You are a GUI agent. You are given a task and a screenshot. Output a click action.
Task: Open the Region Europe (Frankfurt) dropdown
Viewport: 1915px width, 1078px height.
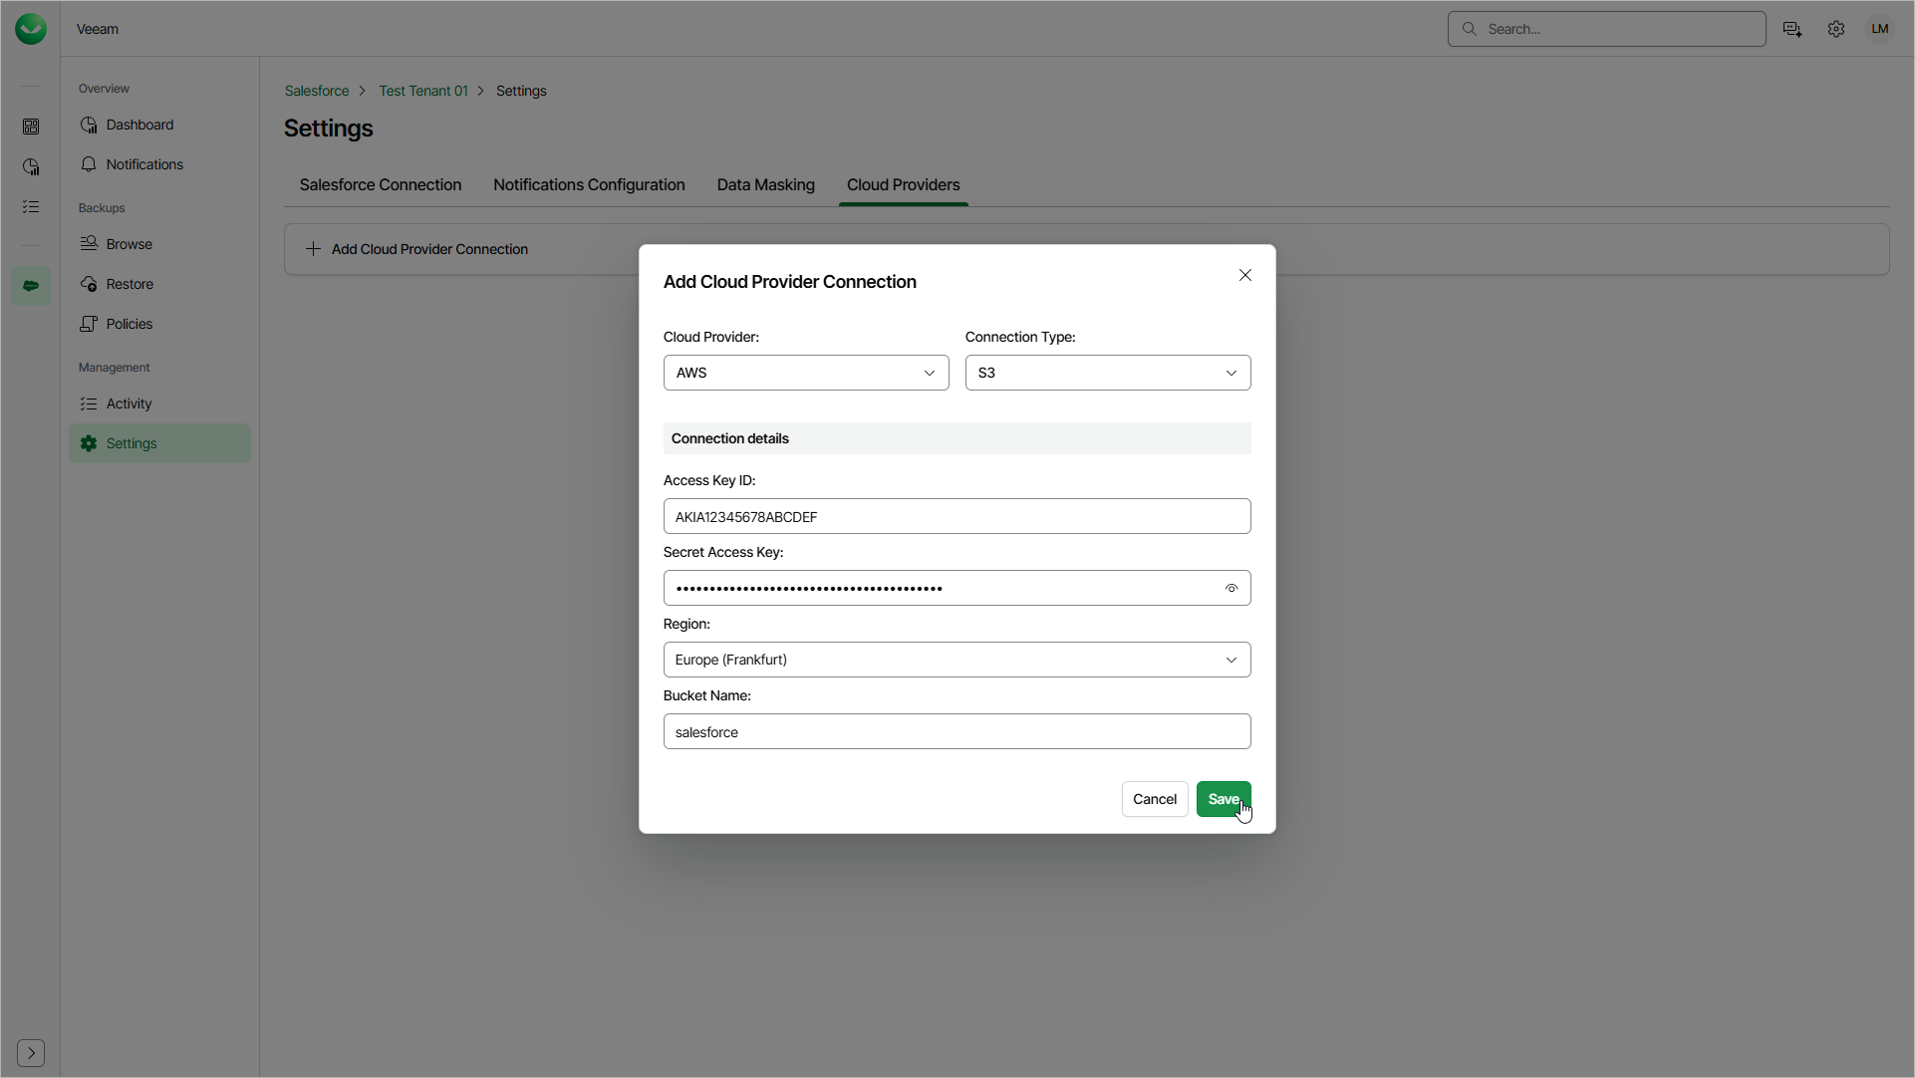point(957,660)
